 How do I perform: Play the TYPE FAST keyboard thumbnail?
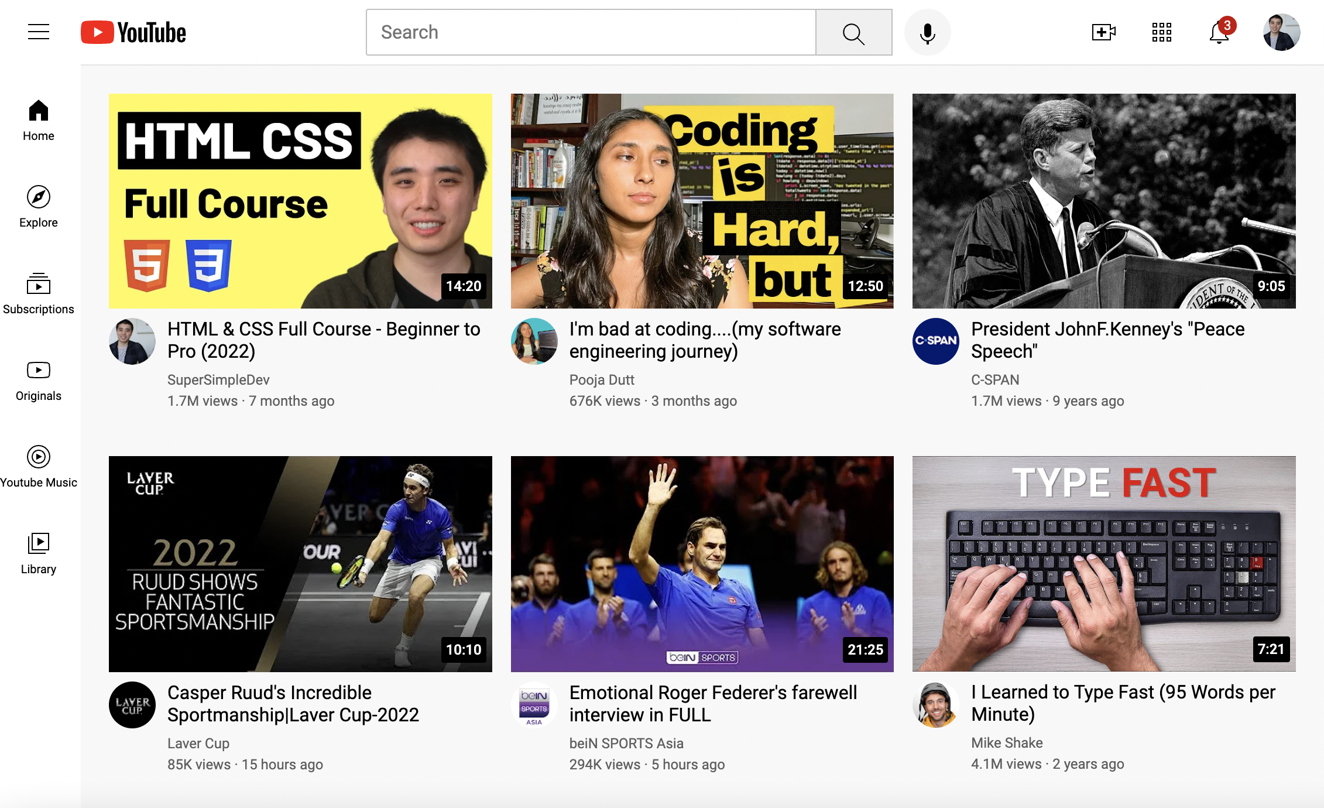1103,563
